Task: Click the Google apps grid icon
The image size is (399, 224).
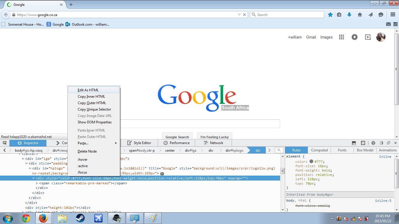Action: [x=341, y=37]
